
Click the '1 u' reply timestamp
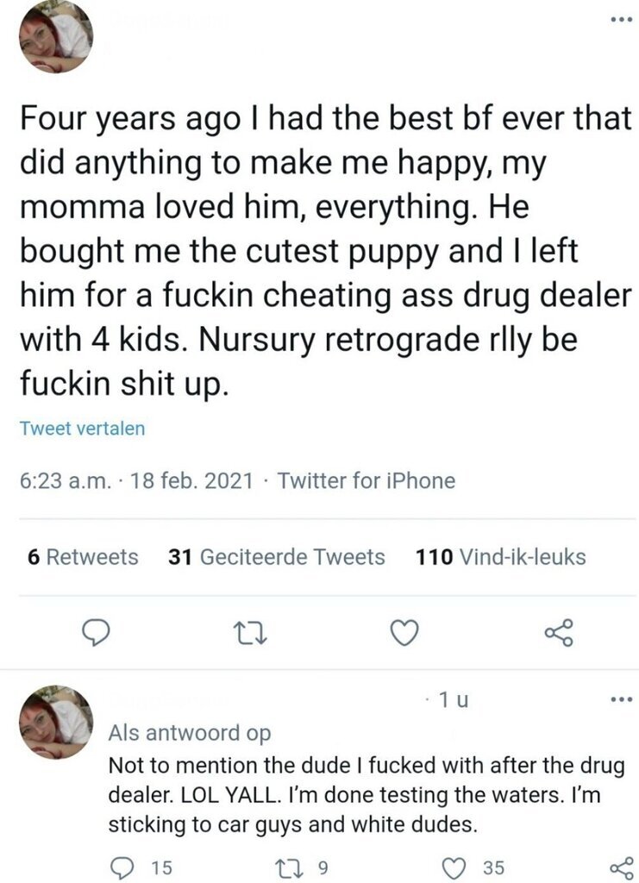[448, 700]
